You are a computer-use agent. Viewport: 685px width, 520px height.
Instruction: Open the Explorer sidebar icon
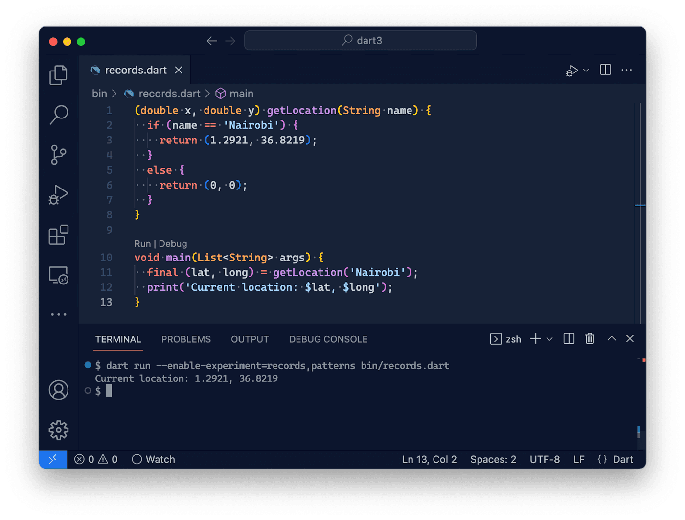(x=58, y=74)
